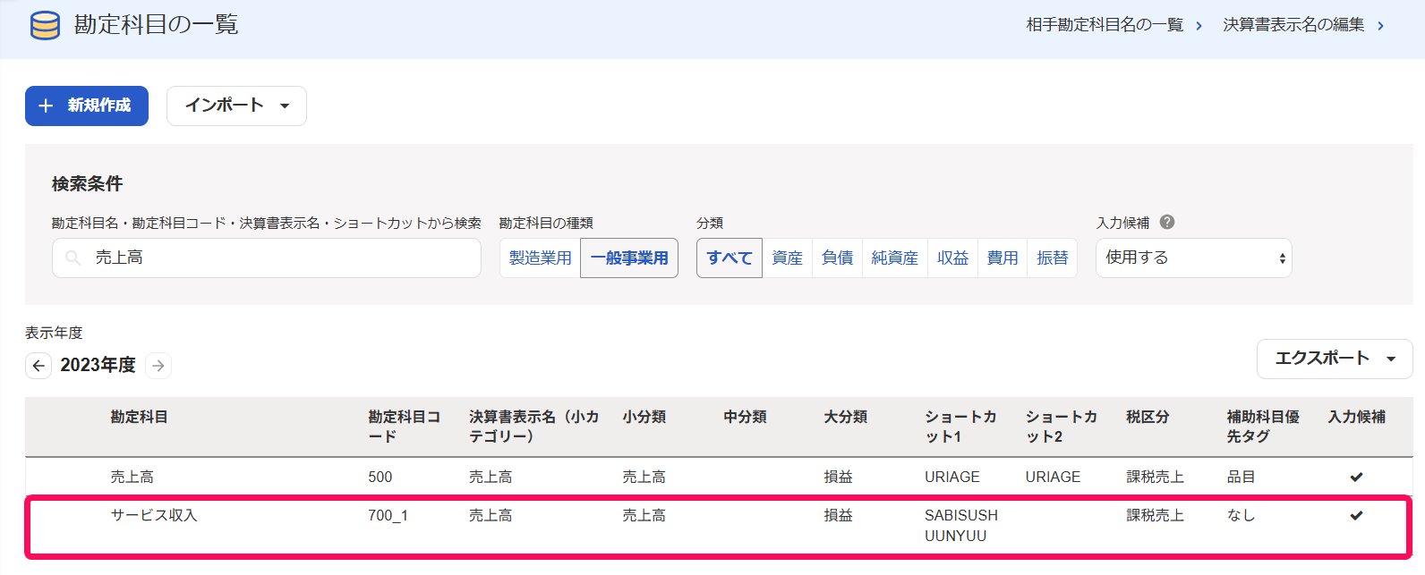Click 損益 in the 売上高 row
This screenshot has width=1425, height=575.
coord(839,477)
